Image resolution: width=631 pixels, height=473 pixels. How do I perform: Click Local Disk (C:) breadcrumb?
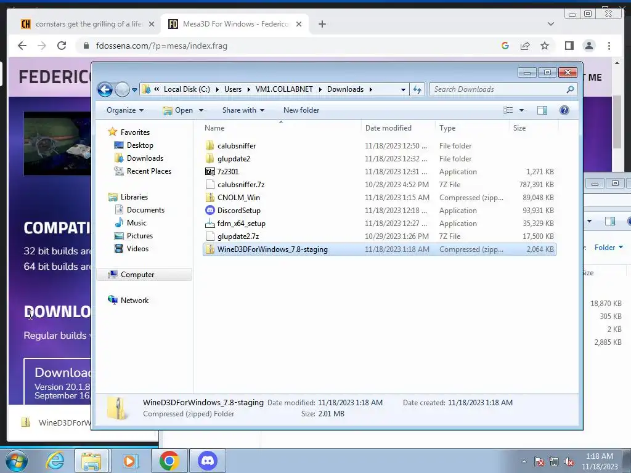187,89
